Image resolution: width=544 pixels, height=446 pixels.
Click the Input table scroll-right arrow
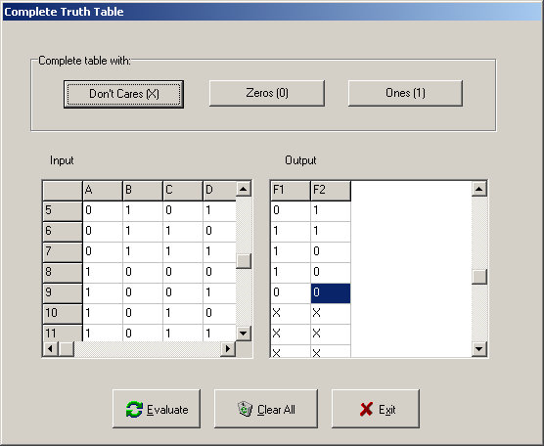tap(228, 348)
